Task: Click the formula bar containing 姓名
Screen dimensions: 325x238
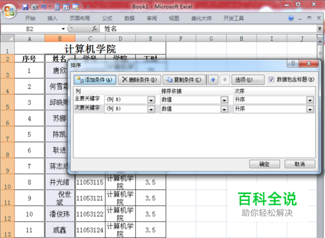Action: tap(208, 29)
